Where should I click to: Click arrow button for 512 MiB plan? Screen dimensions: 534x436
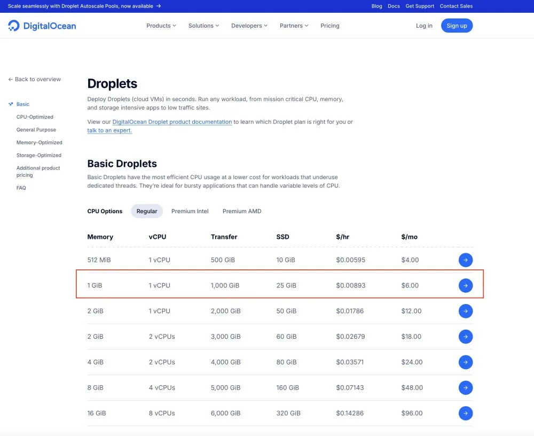[465, 260]
